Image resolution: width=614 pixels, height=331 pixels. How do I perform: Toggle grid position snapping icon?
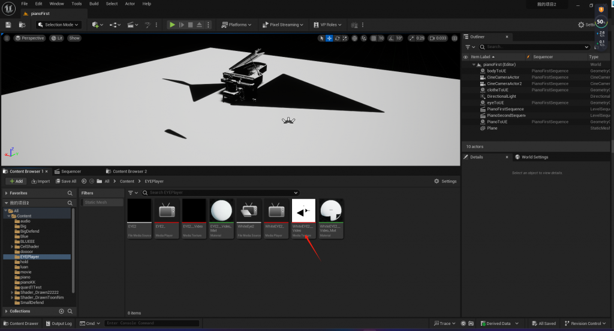pos(374,38)
